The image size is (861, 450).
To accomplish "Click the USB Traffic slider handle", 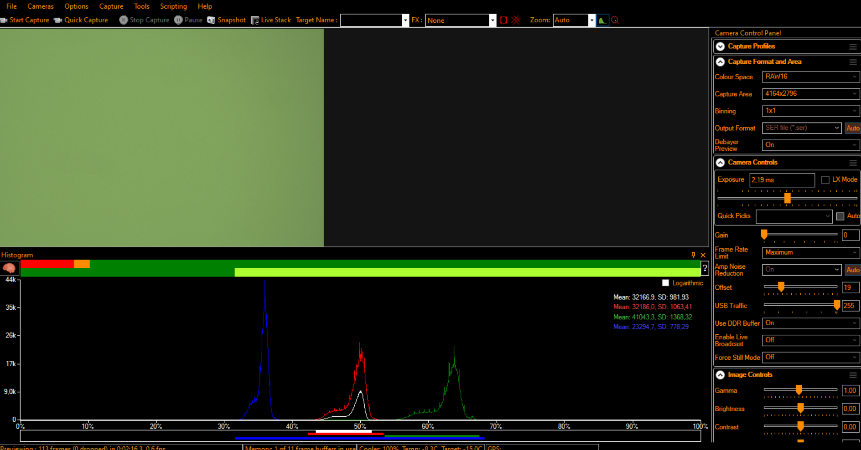I will [x=837, y=305].
